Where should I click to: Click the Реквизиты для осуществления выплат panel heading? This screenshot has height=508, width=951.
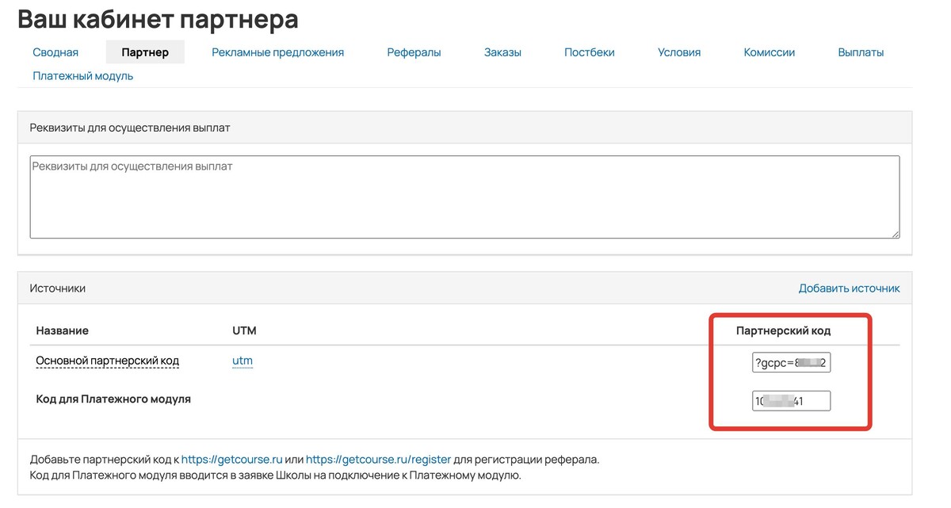(x=130, y=128)
